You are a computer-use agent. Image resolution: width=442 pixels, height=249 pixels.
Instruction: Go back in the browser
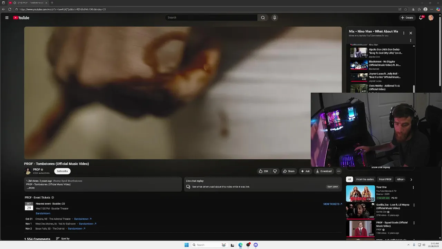tap(3, 9)
